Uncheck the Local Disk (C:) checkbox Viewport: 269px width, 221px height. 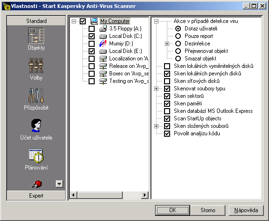click(x=91, y=36)
